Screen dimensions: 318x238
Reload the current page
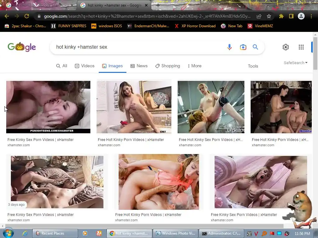coord(27,16)
